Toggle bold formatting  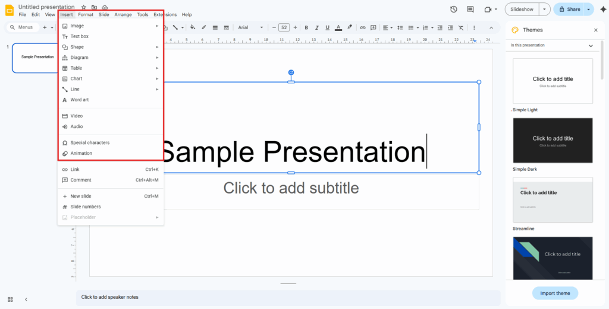[x=306, y=27]
